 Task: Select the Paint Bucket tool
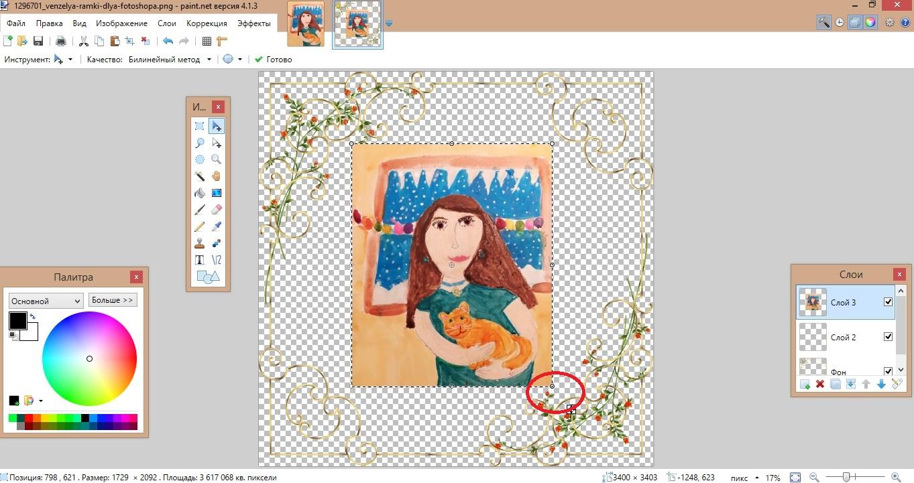tap(199, 193)
